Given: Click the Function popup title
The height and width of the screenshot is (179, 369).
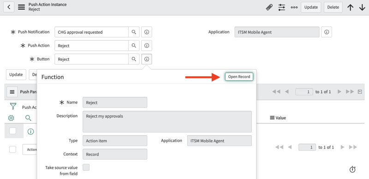Looking at the screenshot, I should [x=53, y=77].
